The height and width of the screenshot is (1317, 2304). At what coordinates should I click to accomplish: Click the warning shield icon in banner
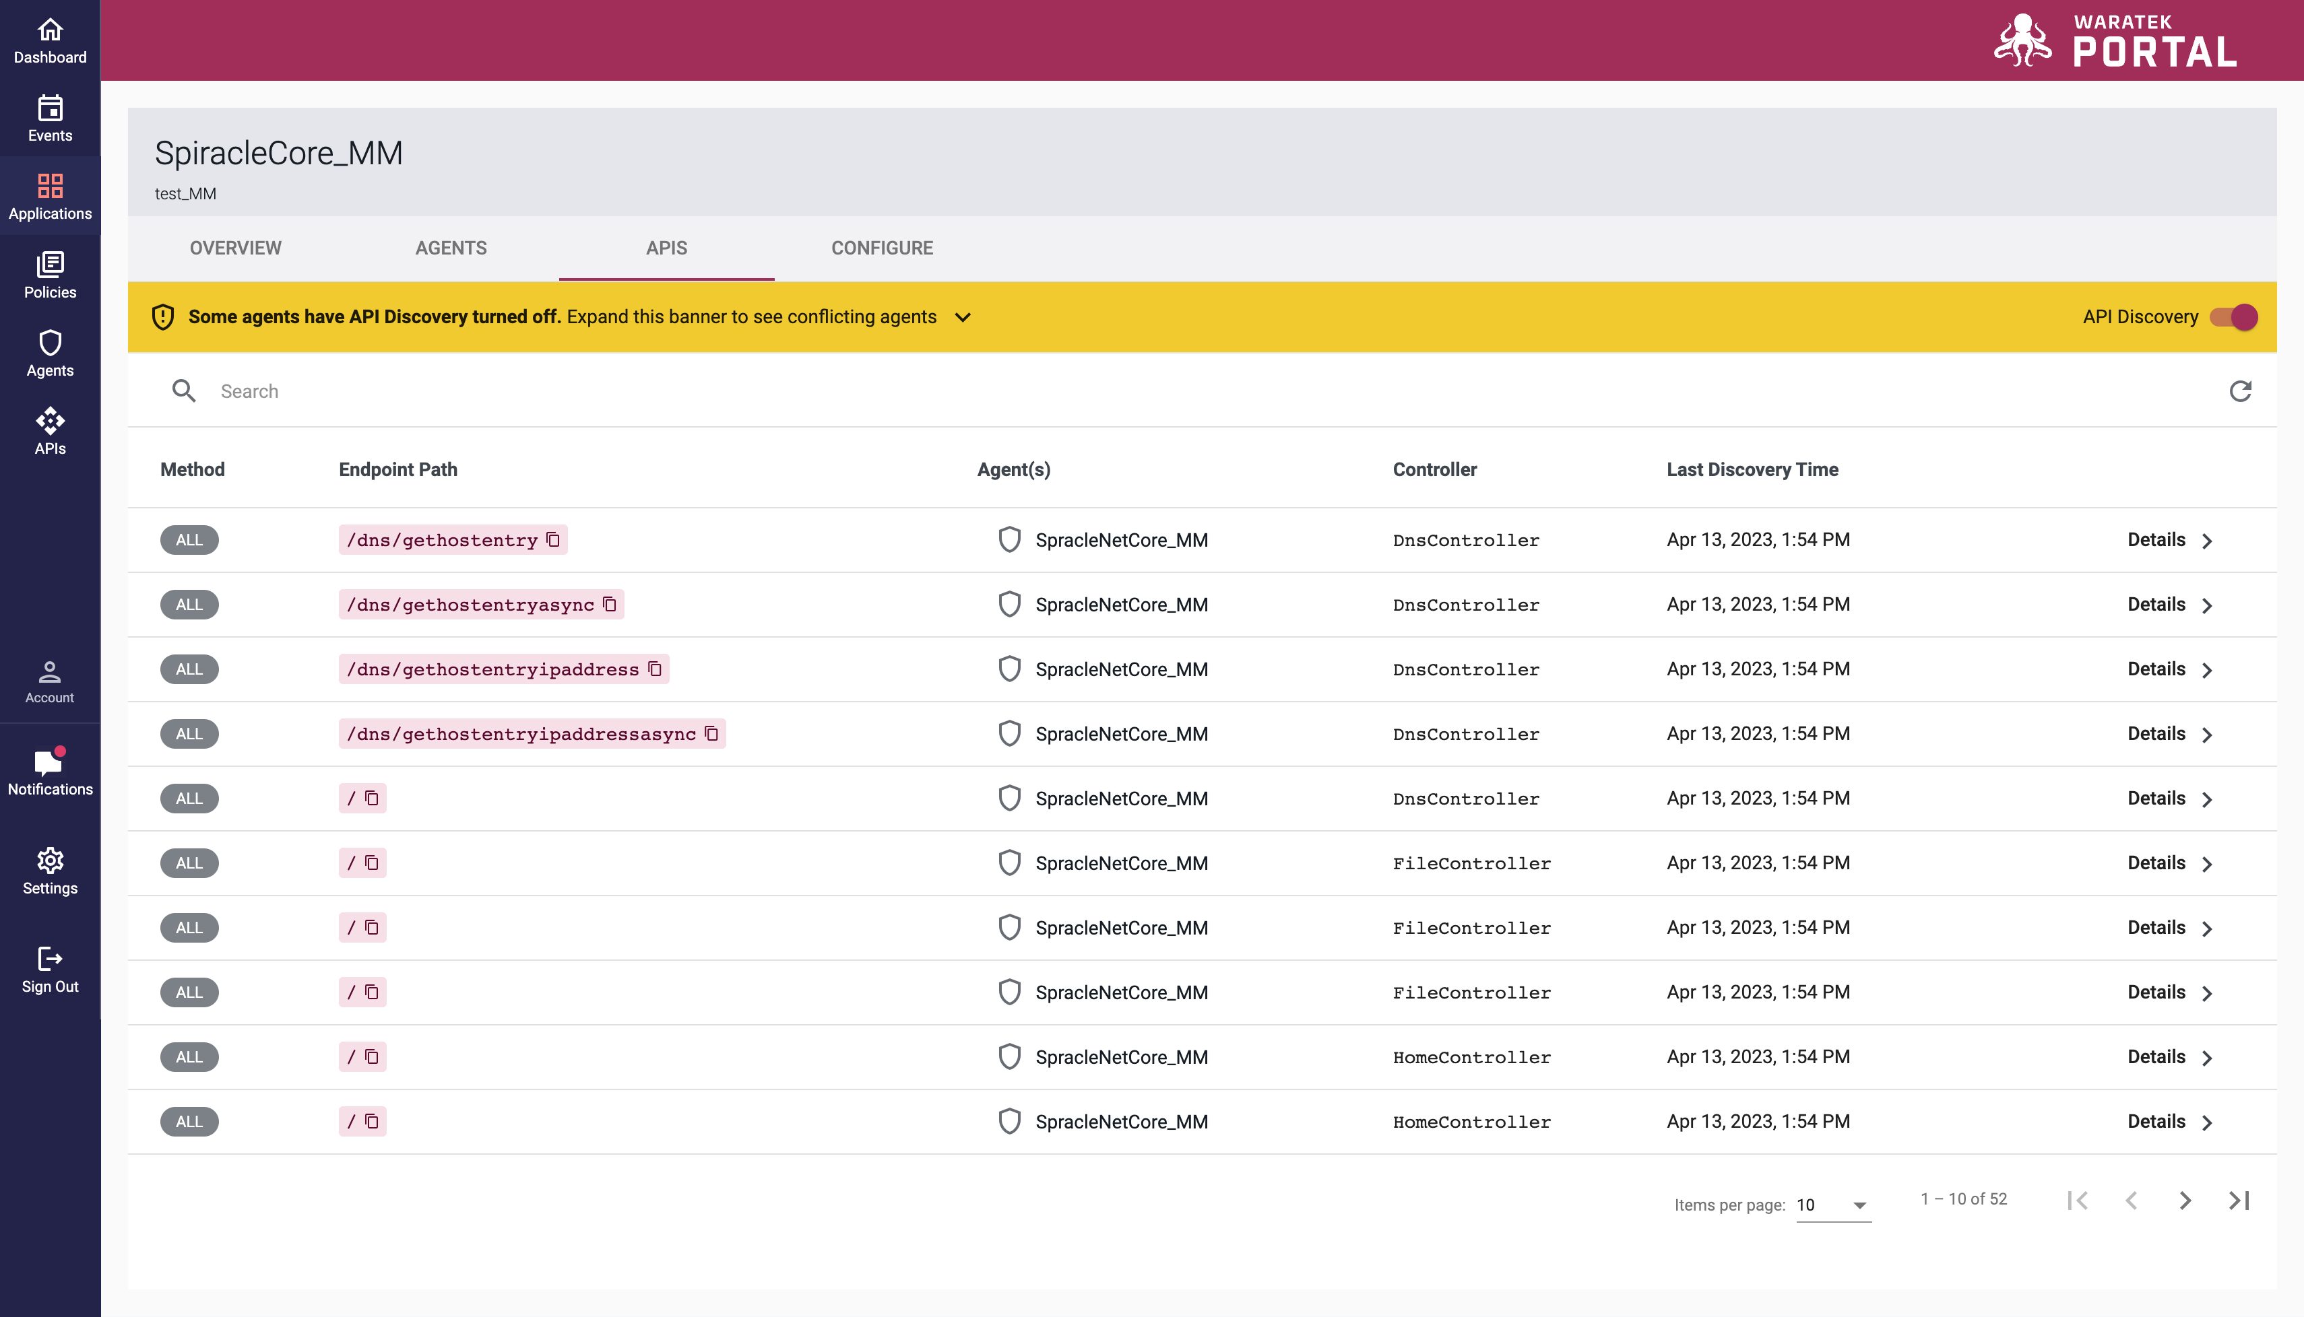(163, 316)
